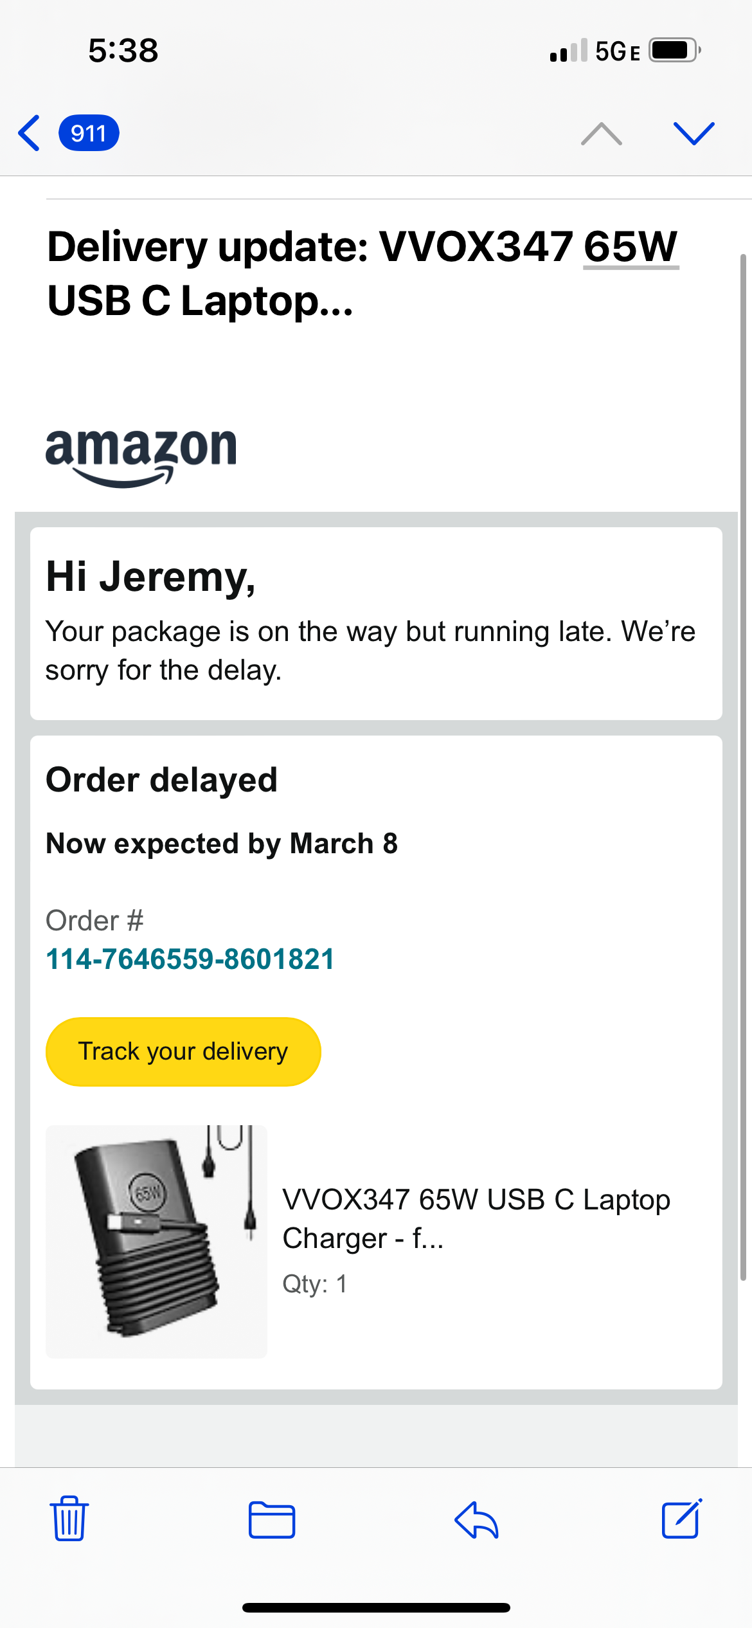Tap the back arrow to mailbox
This screenshot has width=752, height=1628.
point(30,133)
